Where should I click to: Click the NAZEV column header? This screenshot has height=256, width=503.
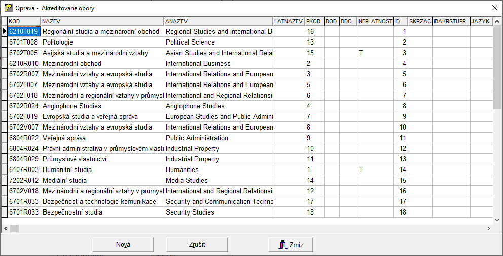point(102,21)
